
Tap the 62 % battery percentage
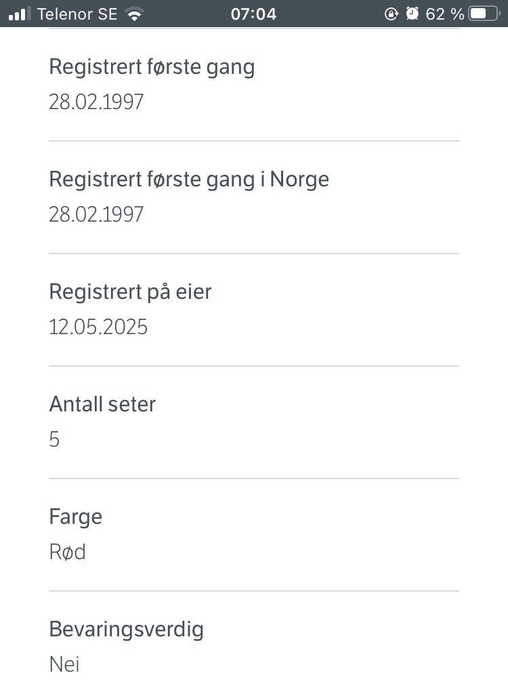coord(445,14)
